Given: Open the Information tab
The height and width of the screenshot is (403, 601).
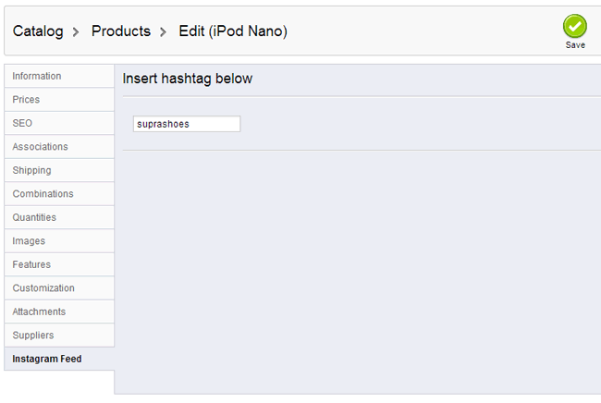Looking at the screenshot, I should (x=37, y=76).
